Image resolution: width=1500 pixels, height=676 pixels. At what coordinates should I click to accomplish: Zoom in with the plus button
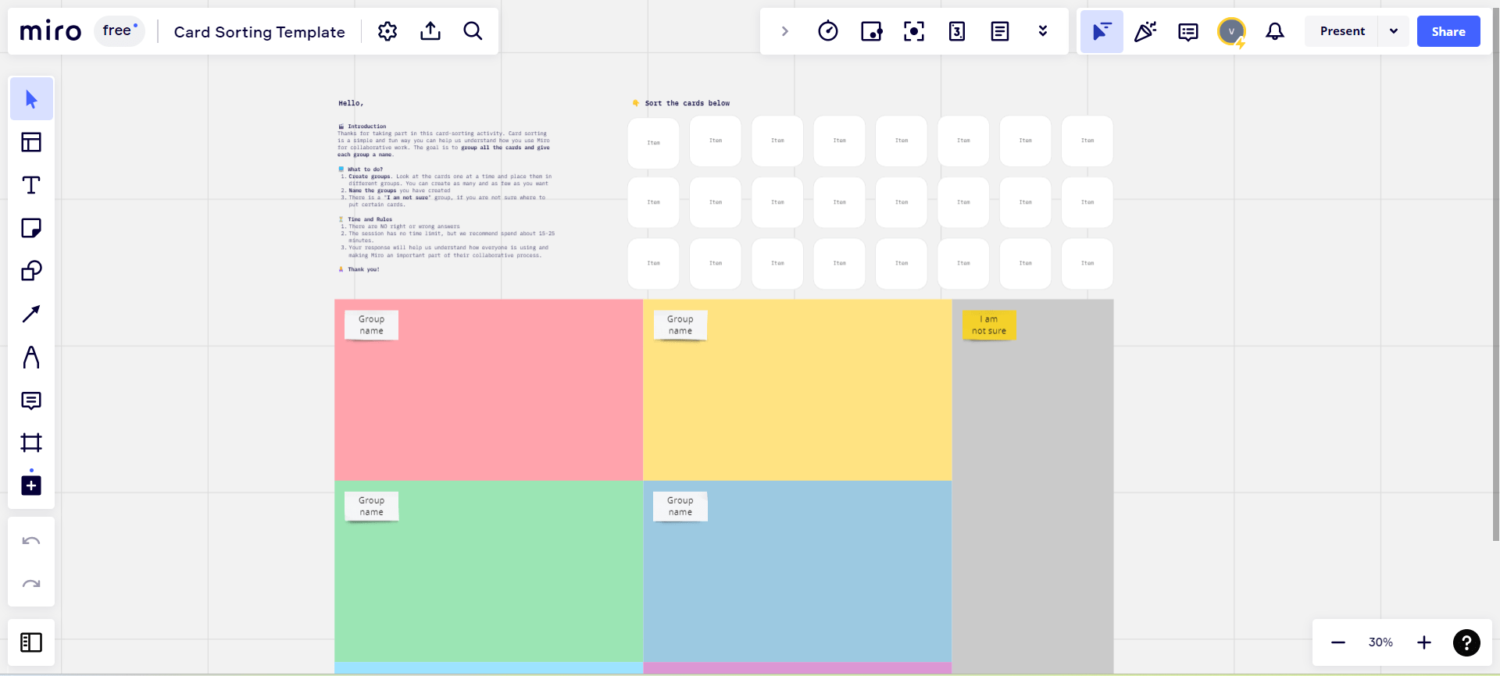(1424, 642)
